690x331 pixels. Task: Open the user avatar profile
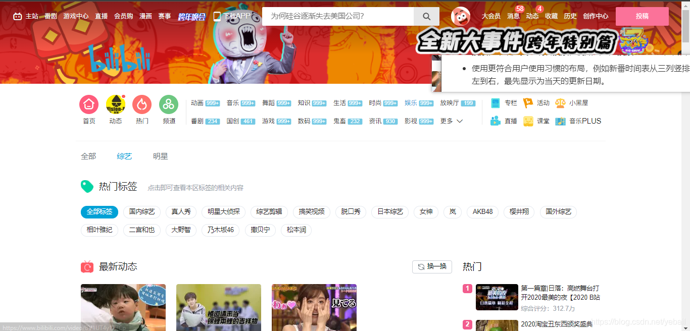coord(460,16)
